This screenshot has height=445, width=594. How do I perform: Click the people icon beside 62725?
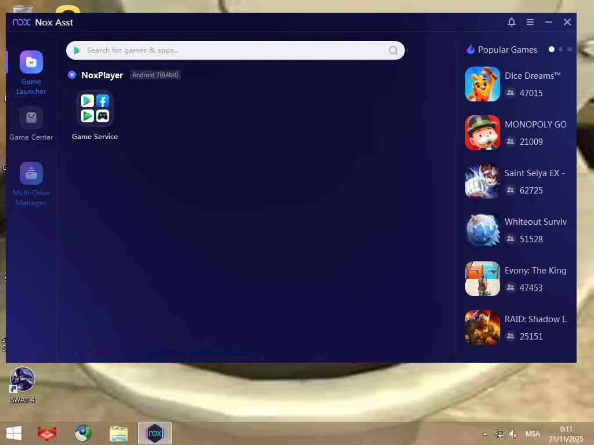pos(510,190)
